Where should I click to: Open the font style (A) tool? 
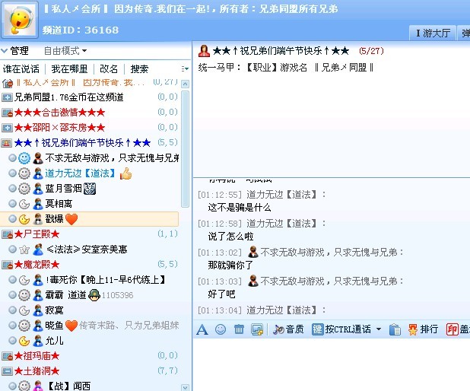click(x=202, y=329)
